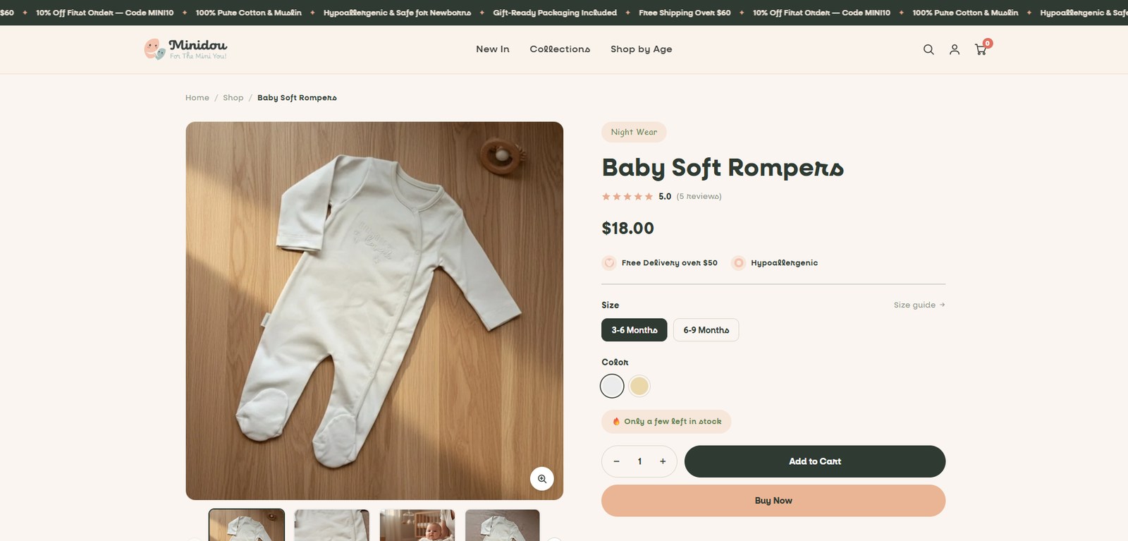Choose the beige color swatch
This screenshot has height=541, width=1128.
point(639,386)
